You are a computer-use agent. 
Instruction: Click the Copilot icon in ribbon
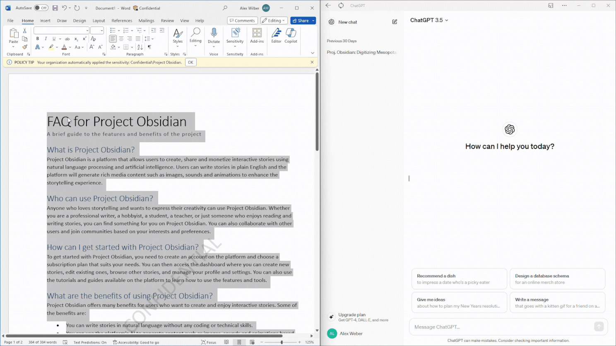(x=291, y=36)
